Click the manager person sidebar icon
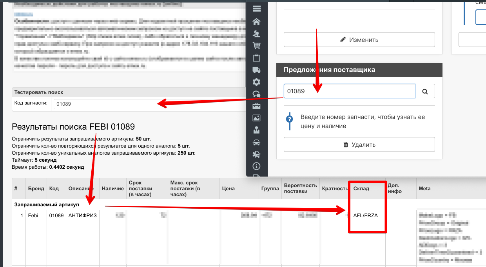486x267 pixels. (257, 130)
